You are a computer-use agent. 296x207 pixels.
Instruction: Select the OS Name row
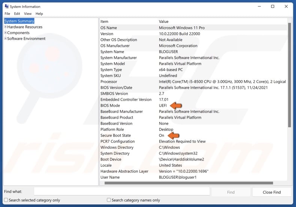(x=193, y=28)
